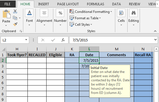
Task: Switch to the INSERT tab
Action: click(43, 4)
